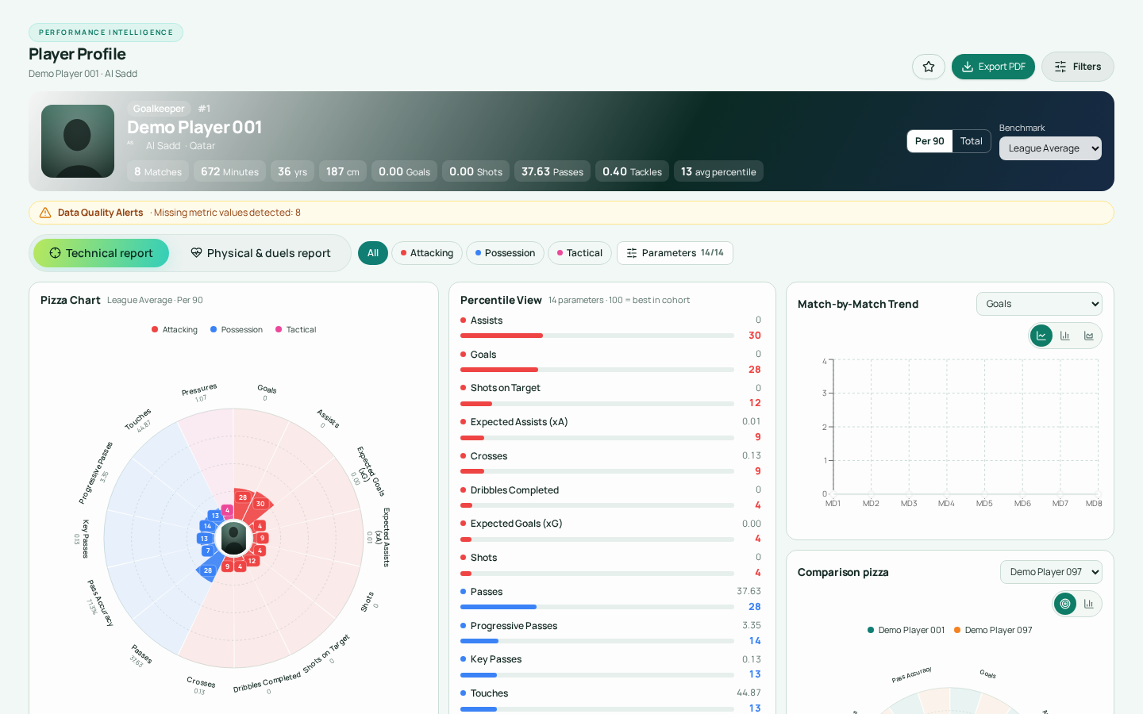1143x714 pixels.
Task: Click the Shots on Target row label
Action: 505,388
